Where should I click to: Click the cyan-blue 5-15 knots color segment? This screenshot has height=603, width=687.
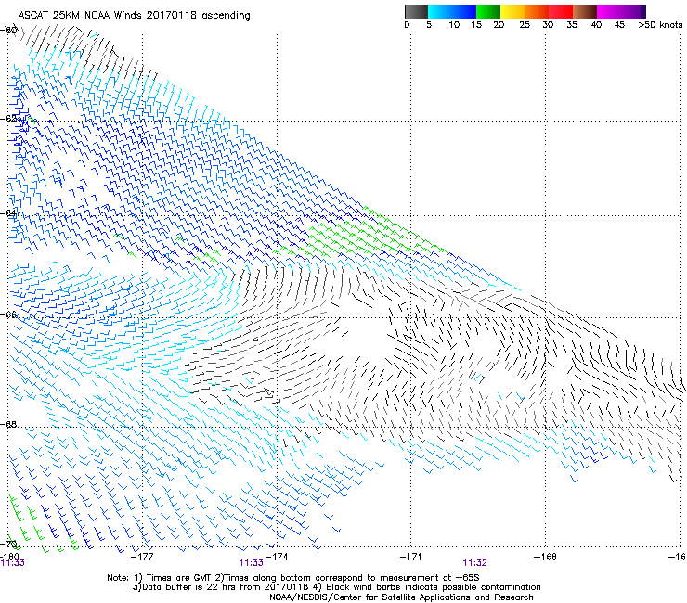click(452, 11)
